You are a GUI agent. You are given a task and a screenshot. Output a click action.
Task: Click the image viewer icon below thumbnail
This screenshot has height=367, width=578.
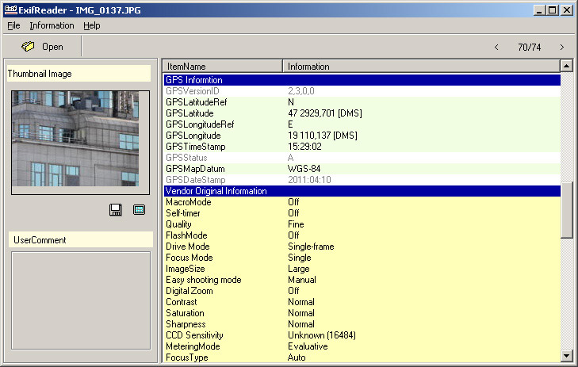(139, 210)
